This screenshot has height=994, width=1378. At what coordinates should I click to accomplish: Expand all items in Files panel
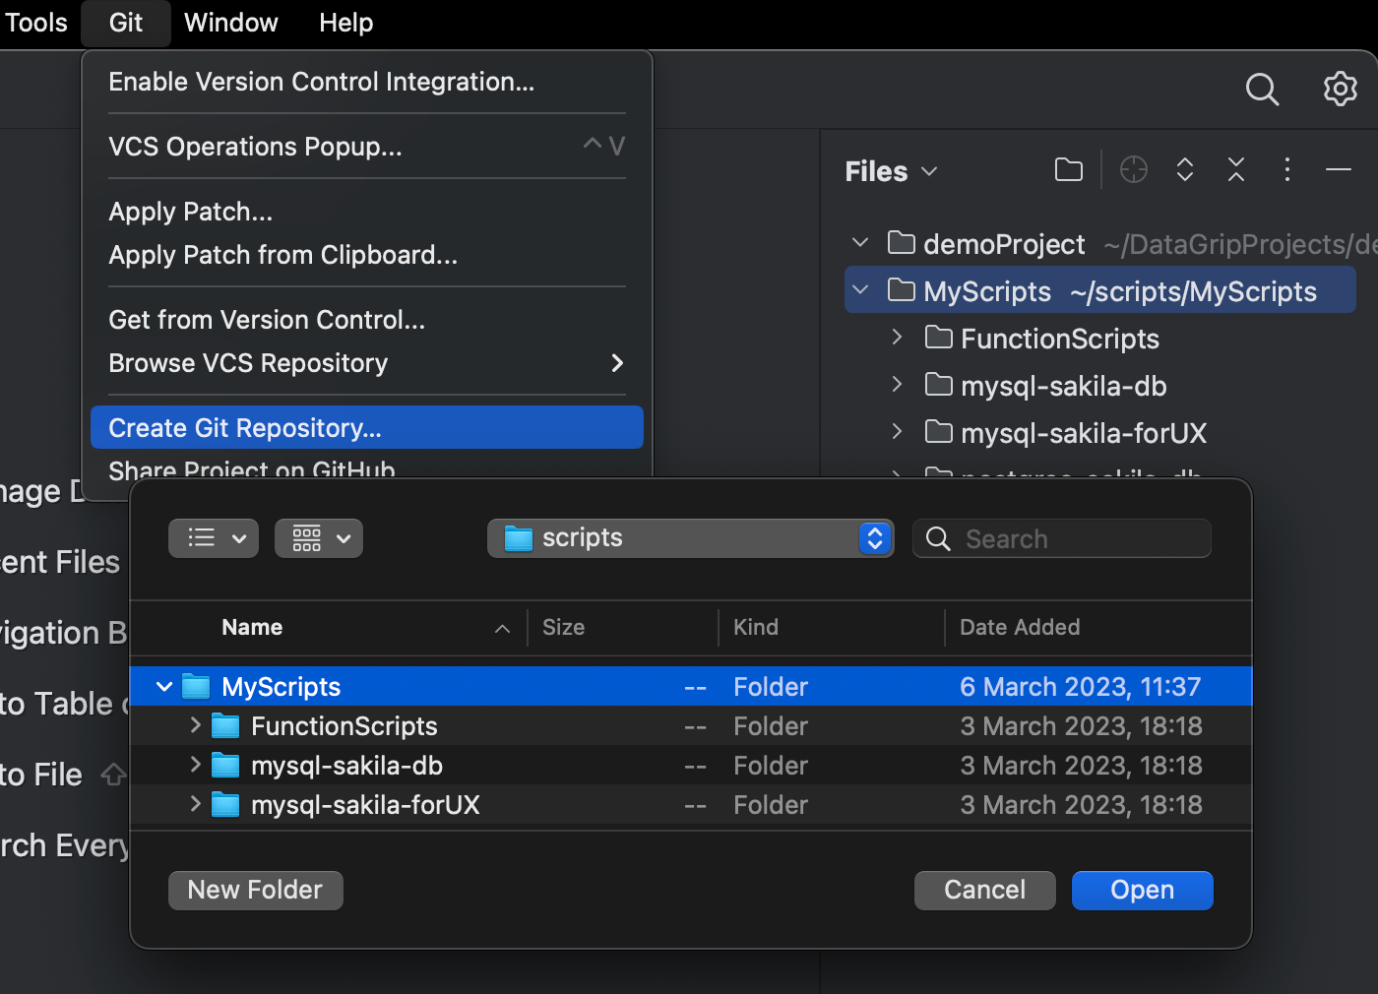click(x=1185, y=170)
